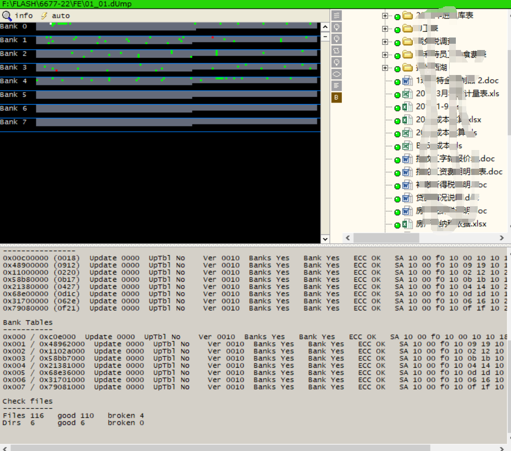Open the sliders settings icon in vertical toolbar
Viewport: 511px width, 451px height.
click(x=336, y=15)
